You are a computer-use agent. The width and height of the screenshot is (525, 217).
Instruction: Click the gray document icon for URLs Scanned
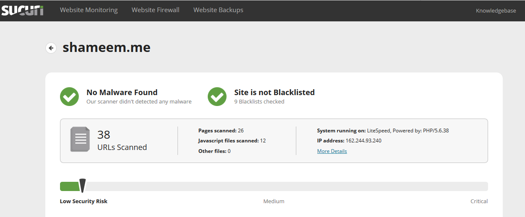pyautogui.click(x=80, y=139)
